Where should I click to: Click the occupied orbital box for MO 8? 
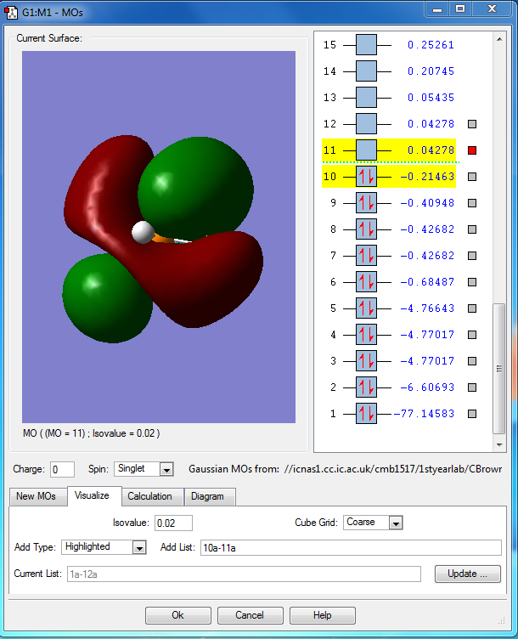pos(366,229)
